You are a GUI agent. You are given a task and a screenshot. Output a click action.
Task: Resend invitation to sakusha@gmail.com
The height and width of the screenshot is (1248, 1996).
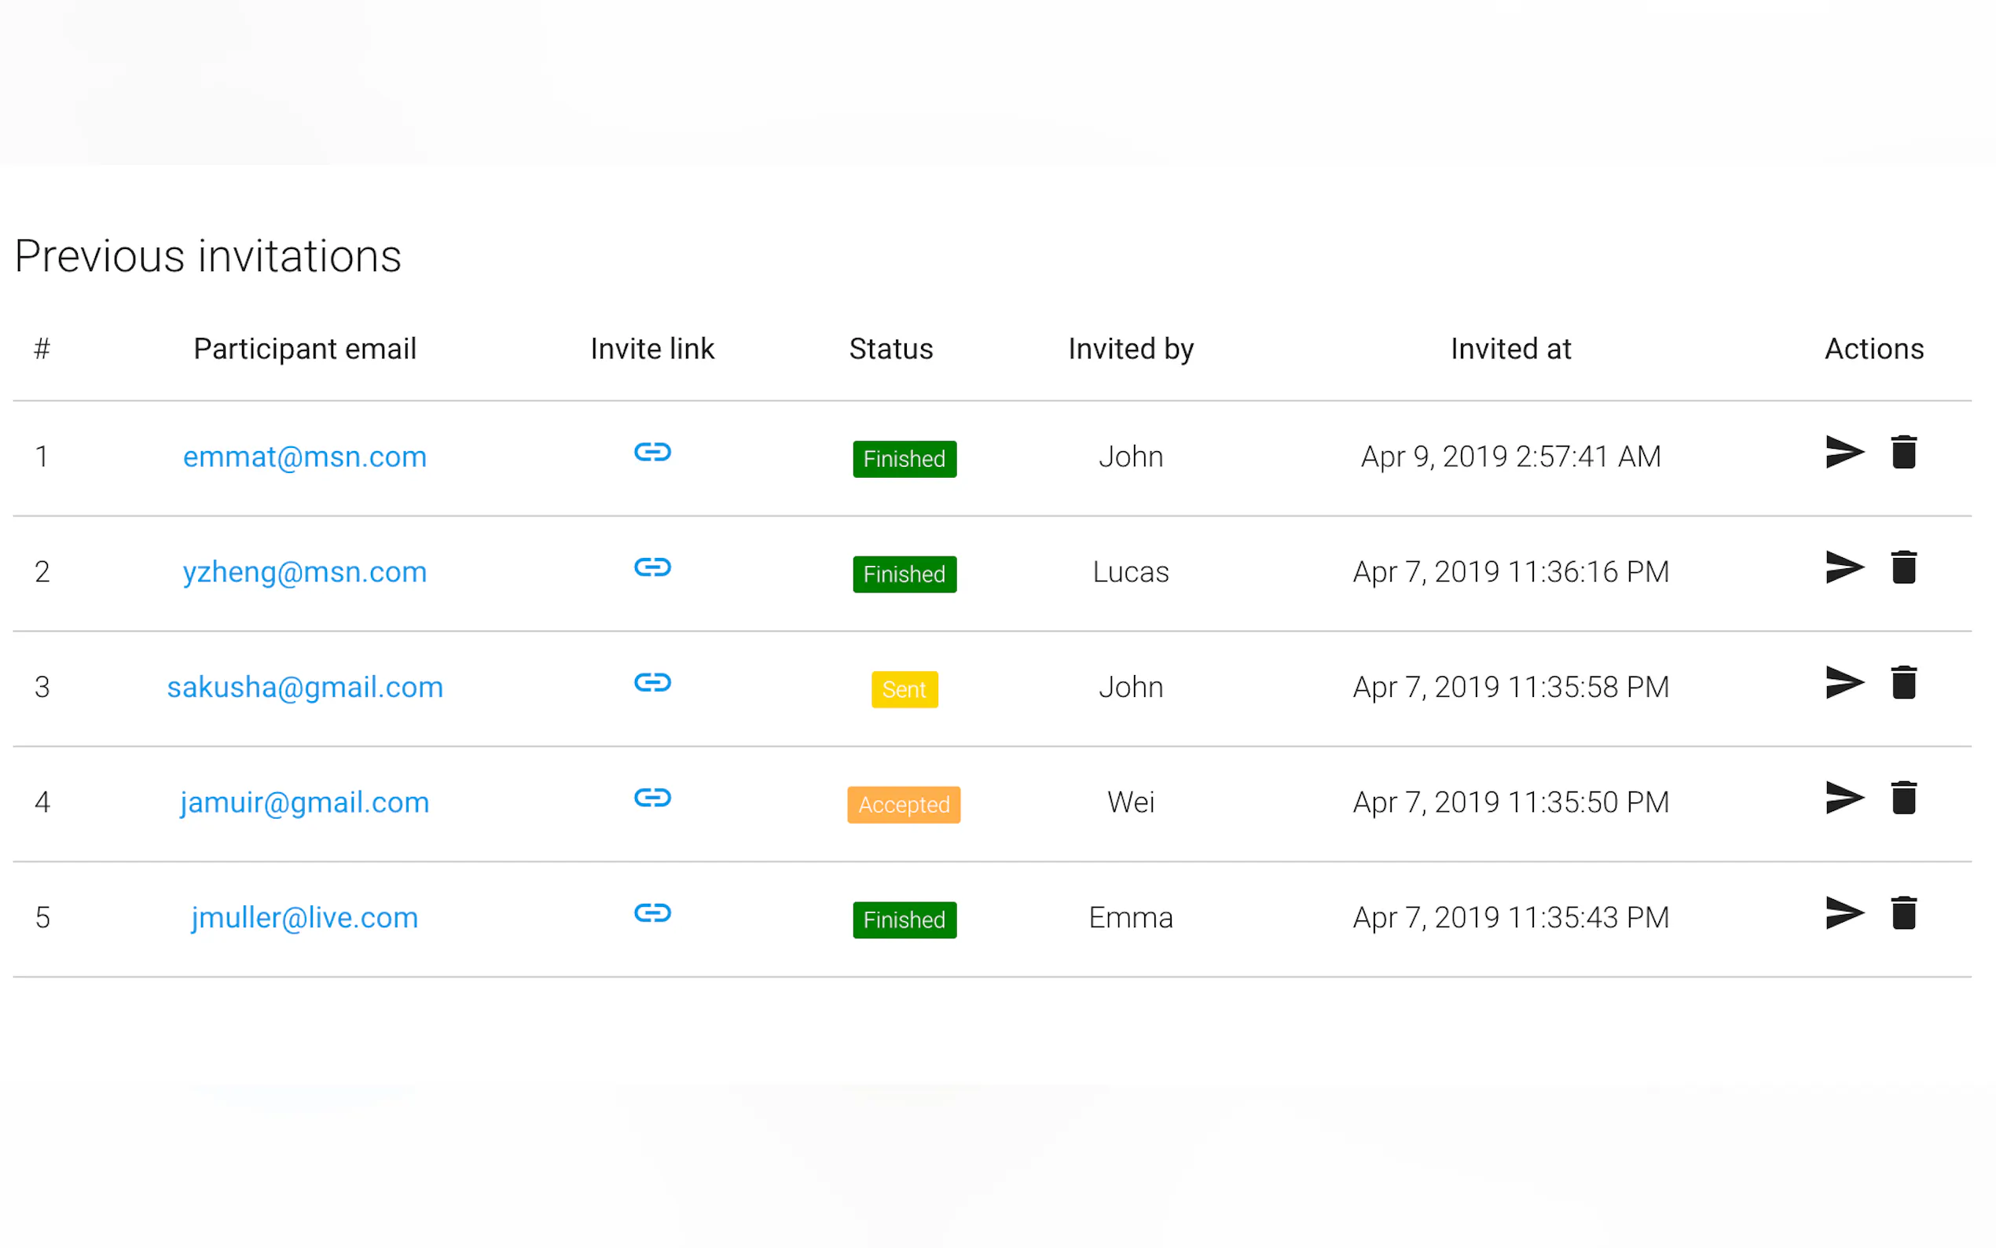(x=1844, y=683)
